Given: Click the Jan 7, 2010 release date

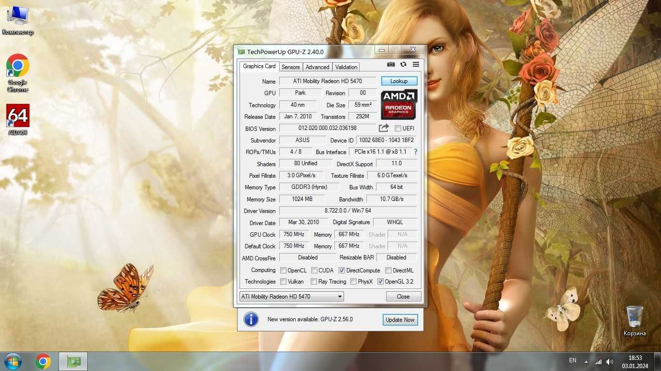Looking at the screenshot, I should (x=298, y=116).
